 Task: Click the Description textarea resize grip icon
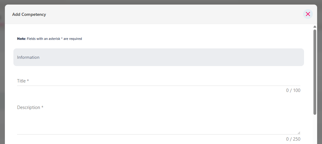(299, 133)
